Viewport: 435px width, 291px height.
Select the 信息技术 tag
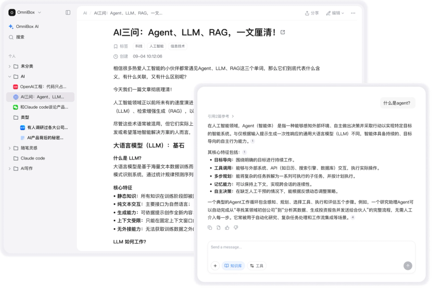pos(177,46)
